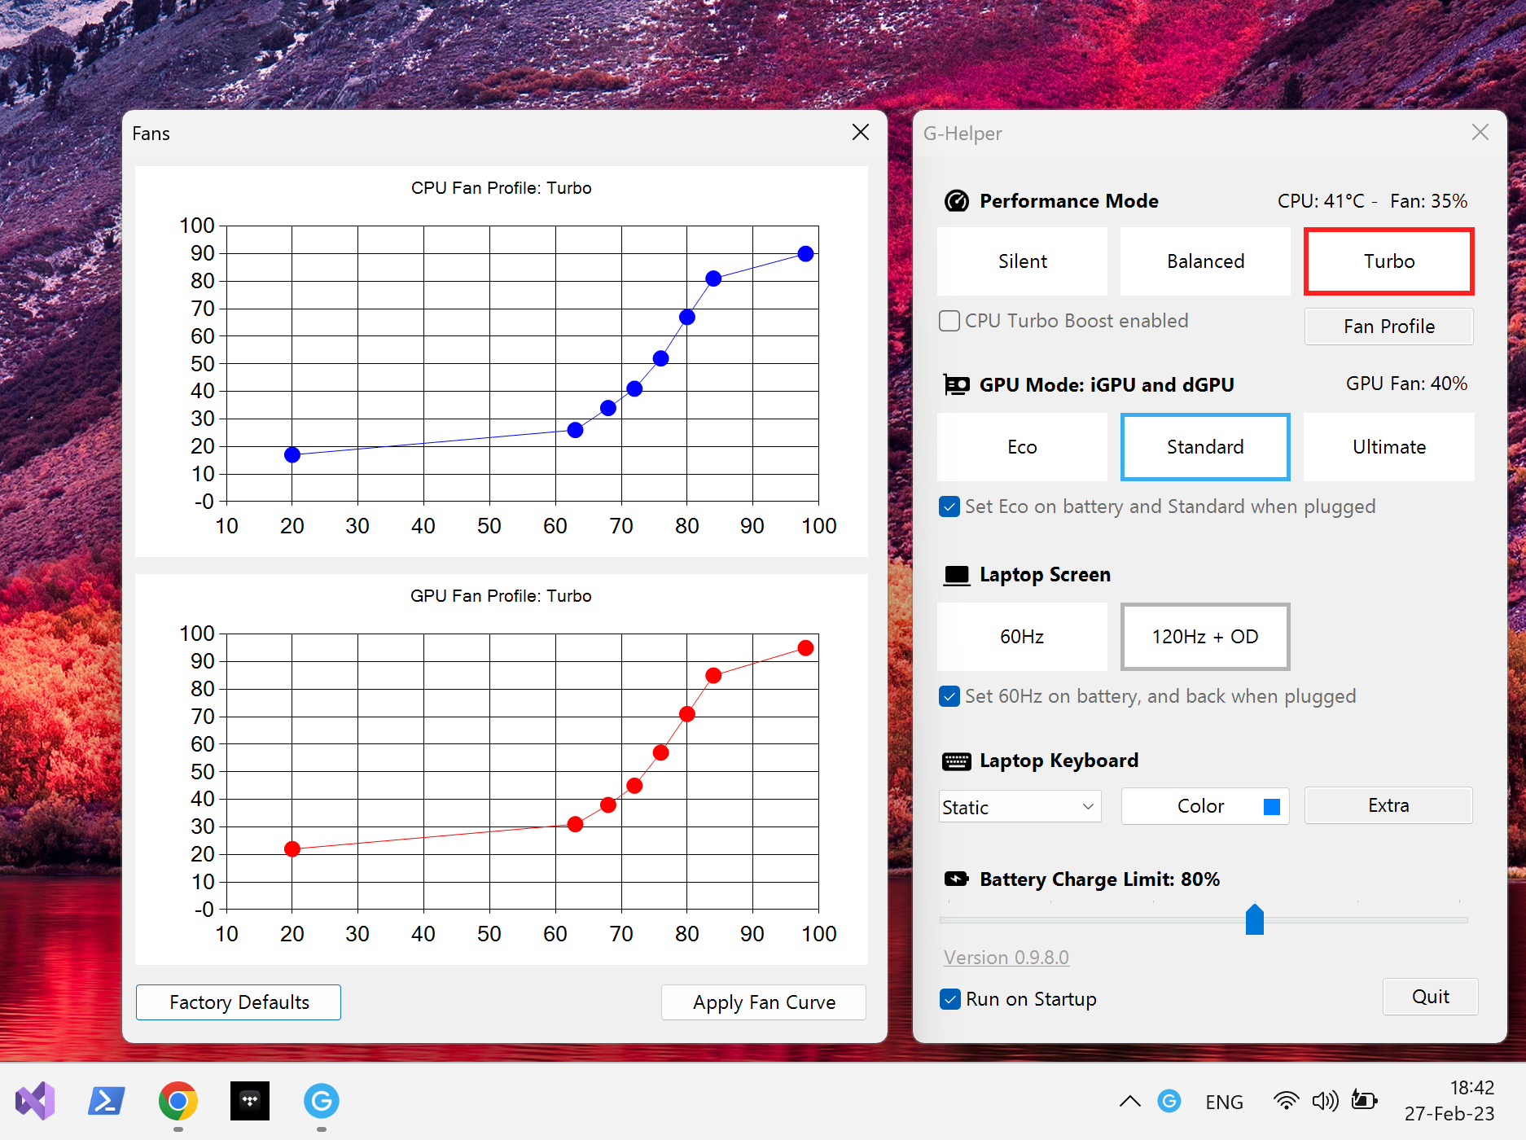Open the Wi-Fi network status icon
The width and height of the screenshot is (1526, 1140).
tap(1286, 1101)
